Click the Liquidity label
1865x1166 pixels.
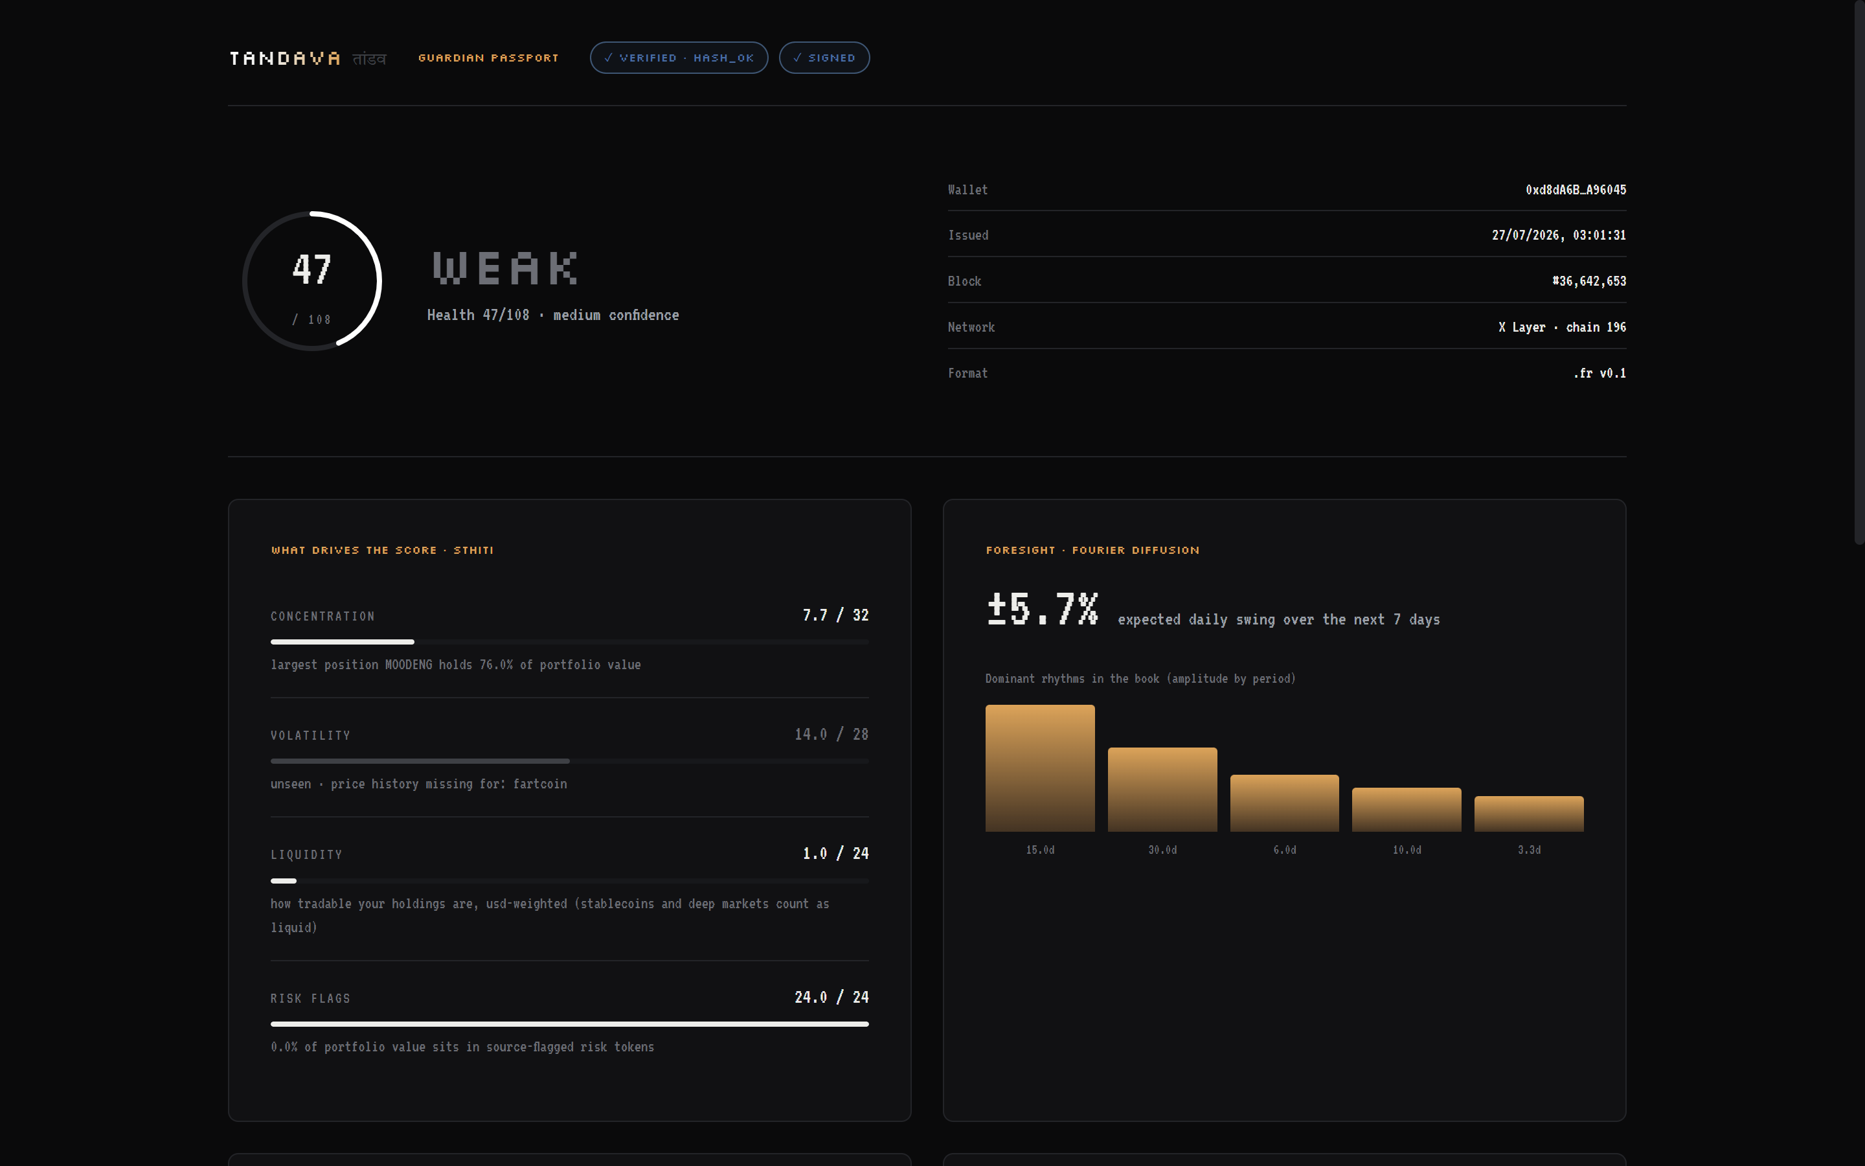[306, 854]
